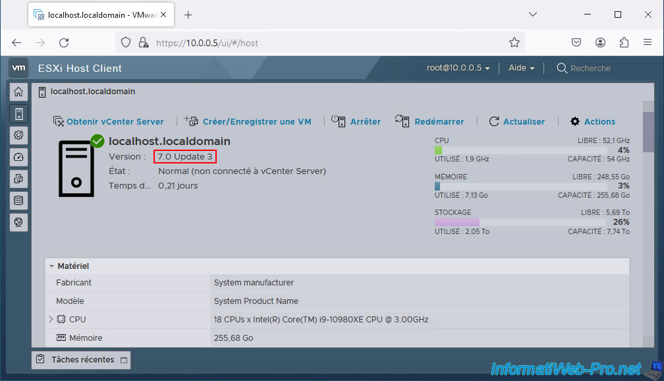Select the localhost.localdomain browser tab

point(96,15)
